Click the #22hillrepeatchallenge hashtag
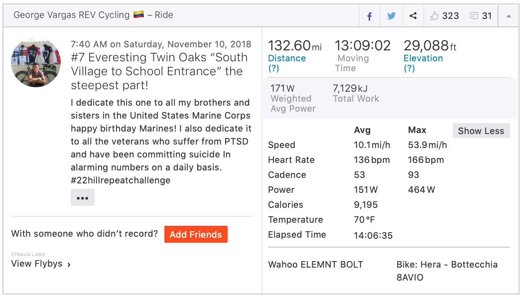This screenshot has height=299, width=524. 121,180
